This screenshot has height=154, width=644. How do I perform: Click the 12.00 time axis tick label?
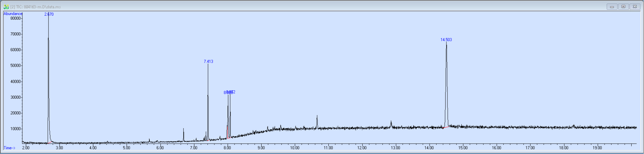362,148
